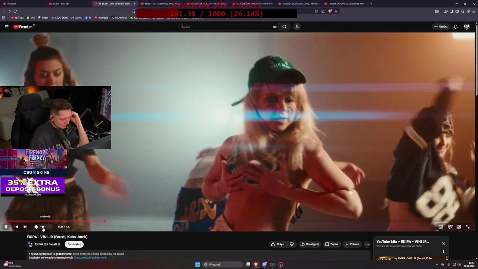Image resolution: width=478 pixels, height=269 pixels.
Task: Open the Windows Start button
Action: (198, 265)
